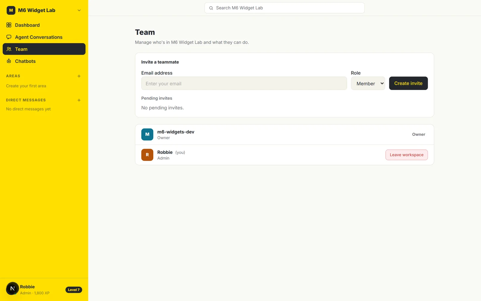Screen dimensions: 481x301
Task: Focus the Search M6 Widget Lab field
Action: tap(284, 8)
